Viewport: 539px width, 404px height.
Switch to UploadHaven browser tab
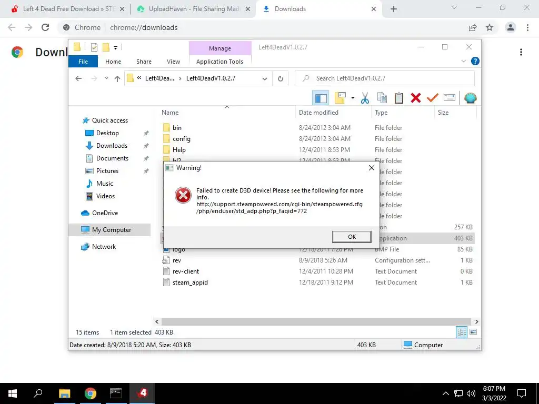(x=193, y=9)
